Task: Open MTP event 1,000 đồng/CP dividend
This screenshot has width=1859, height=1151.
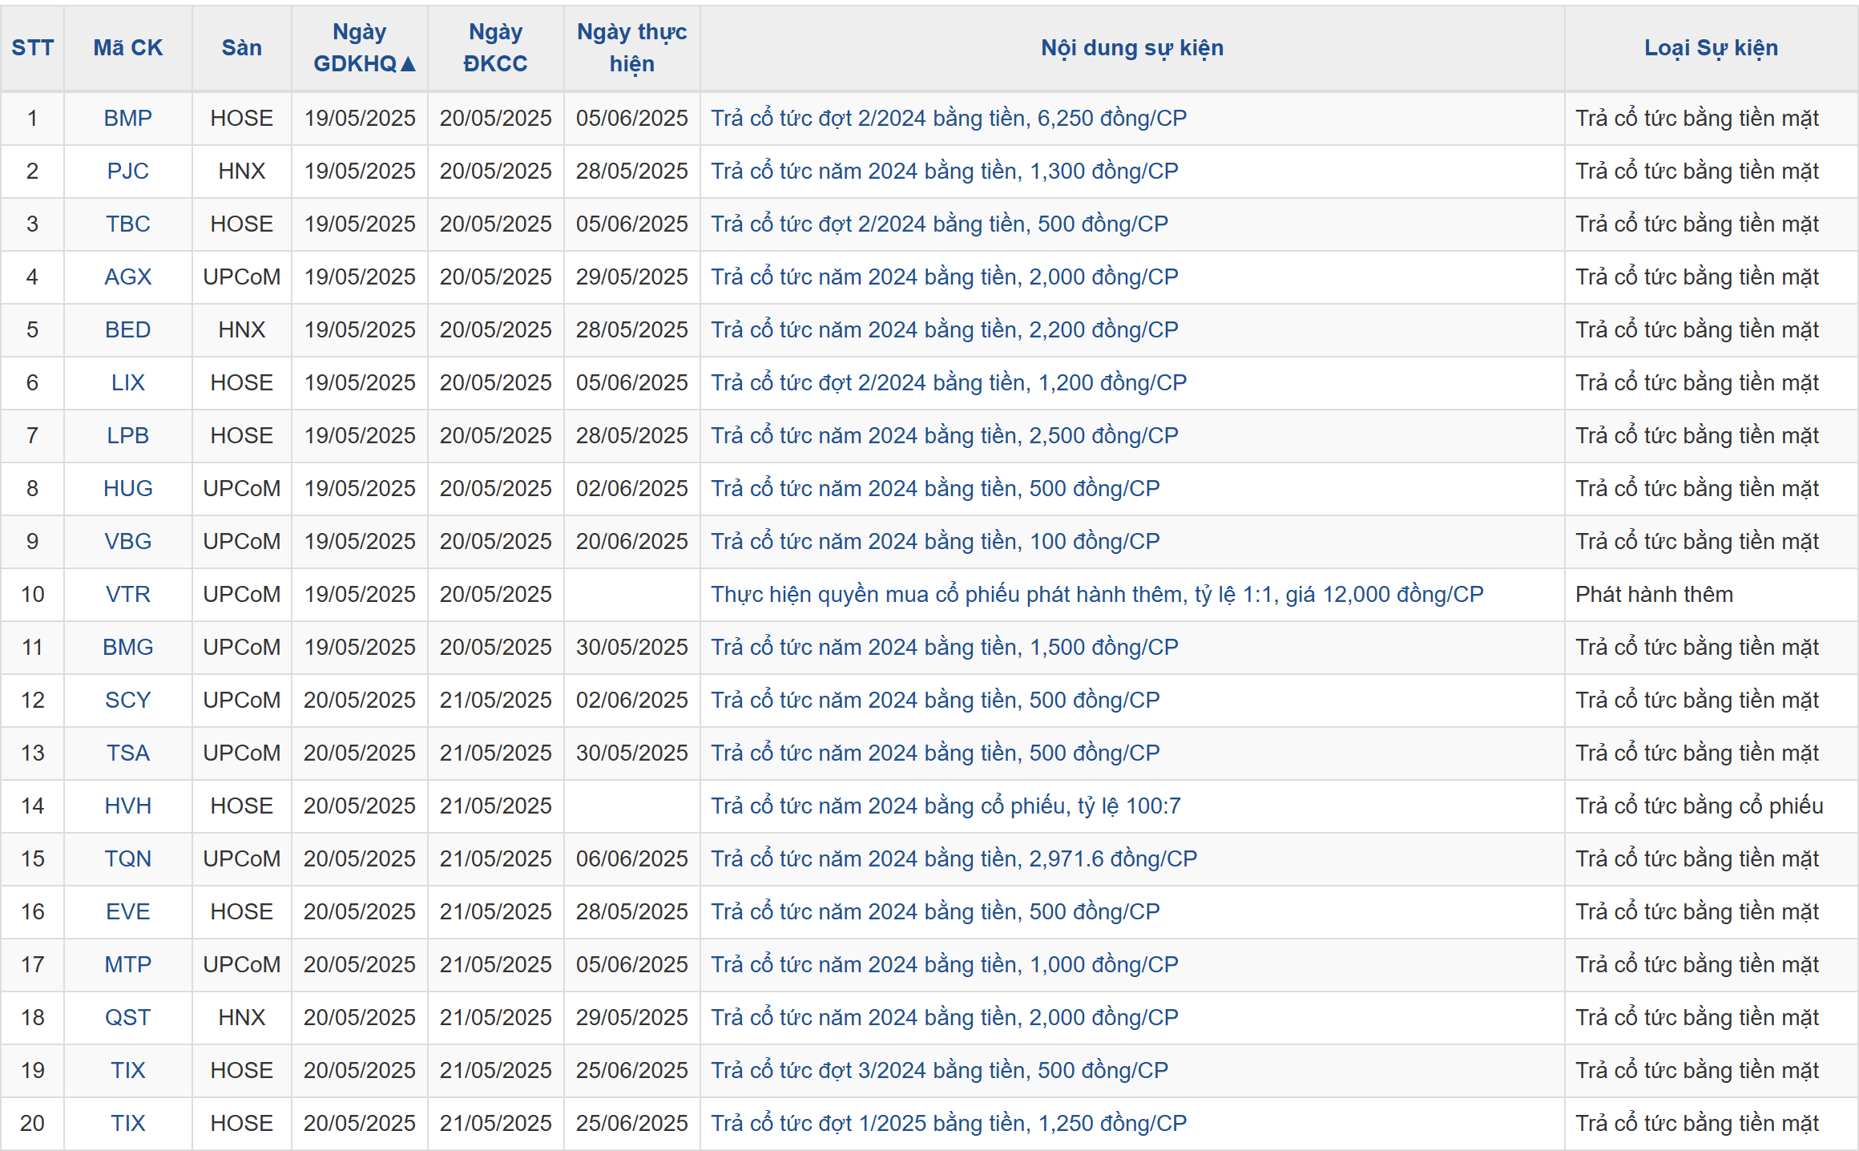Action: (945, 964)
